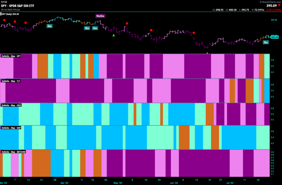Click the red down arrow beside 395.09
Screen dimensions: 282x185
[279, 5]
